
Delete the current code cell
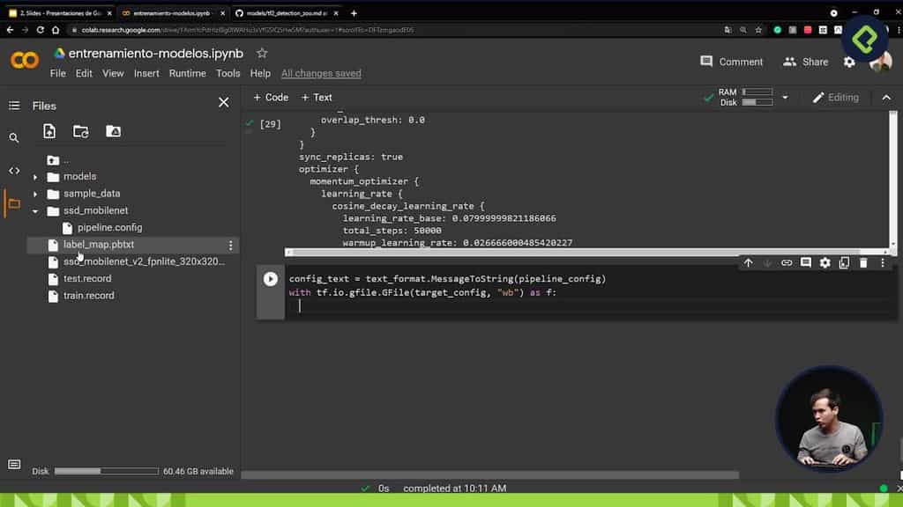coord(863,262)
